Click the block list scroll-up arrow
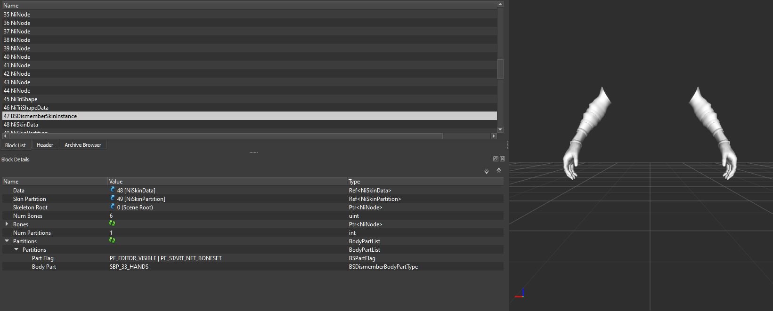Screen dimensions: 773x311 [x=500, y=4]
